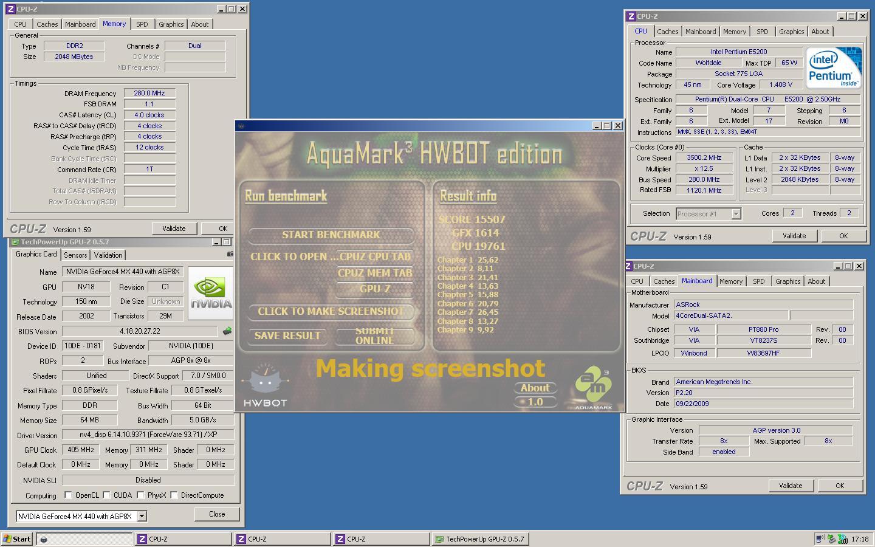
Task: Click Validate in the CPU-Z Memory window
Action: pos(174,229)
